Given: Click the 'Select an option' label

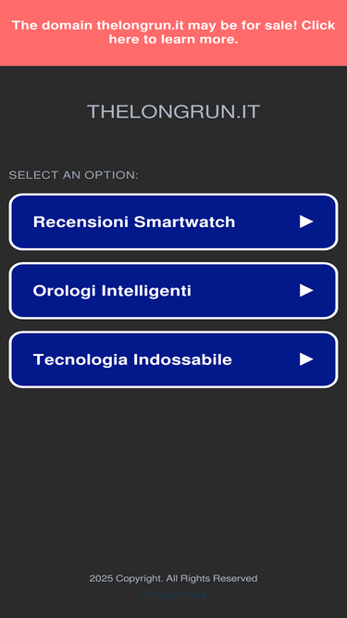Looking at the screenshot, I should [74, 175].
